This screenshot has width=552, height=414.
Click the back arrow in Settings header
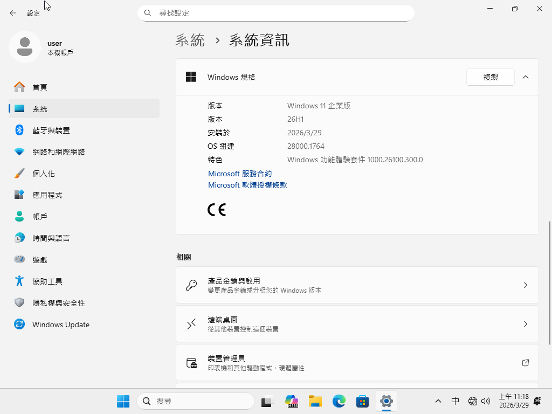pyautogui.click(x=13, y=13)
